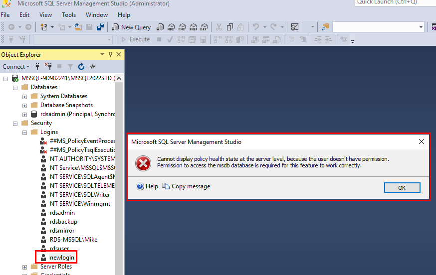Expand the Database Snapshots folder
The image size is (436, 275).
(x=24, y=106)
